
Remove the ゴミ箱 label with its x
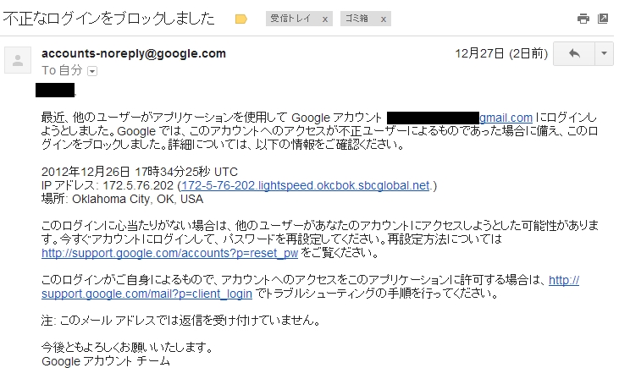384,19
